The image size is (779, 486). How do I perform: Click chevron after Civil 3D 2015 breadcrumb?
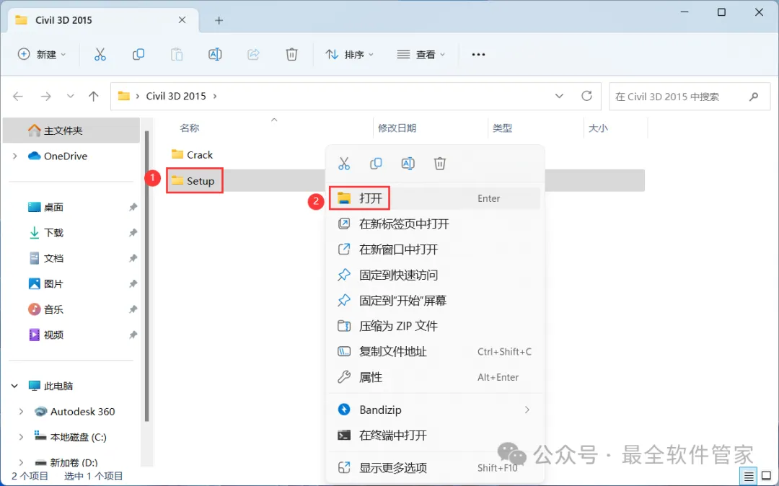pos(215,97)
